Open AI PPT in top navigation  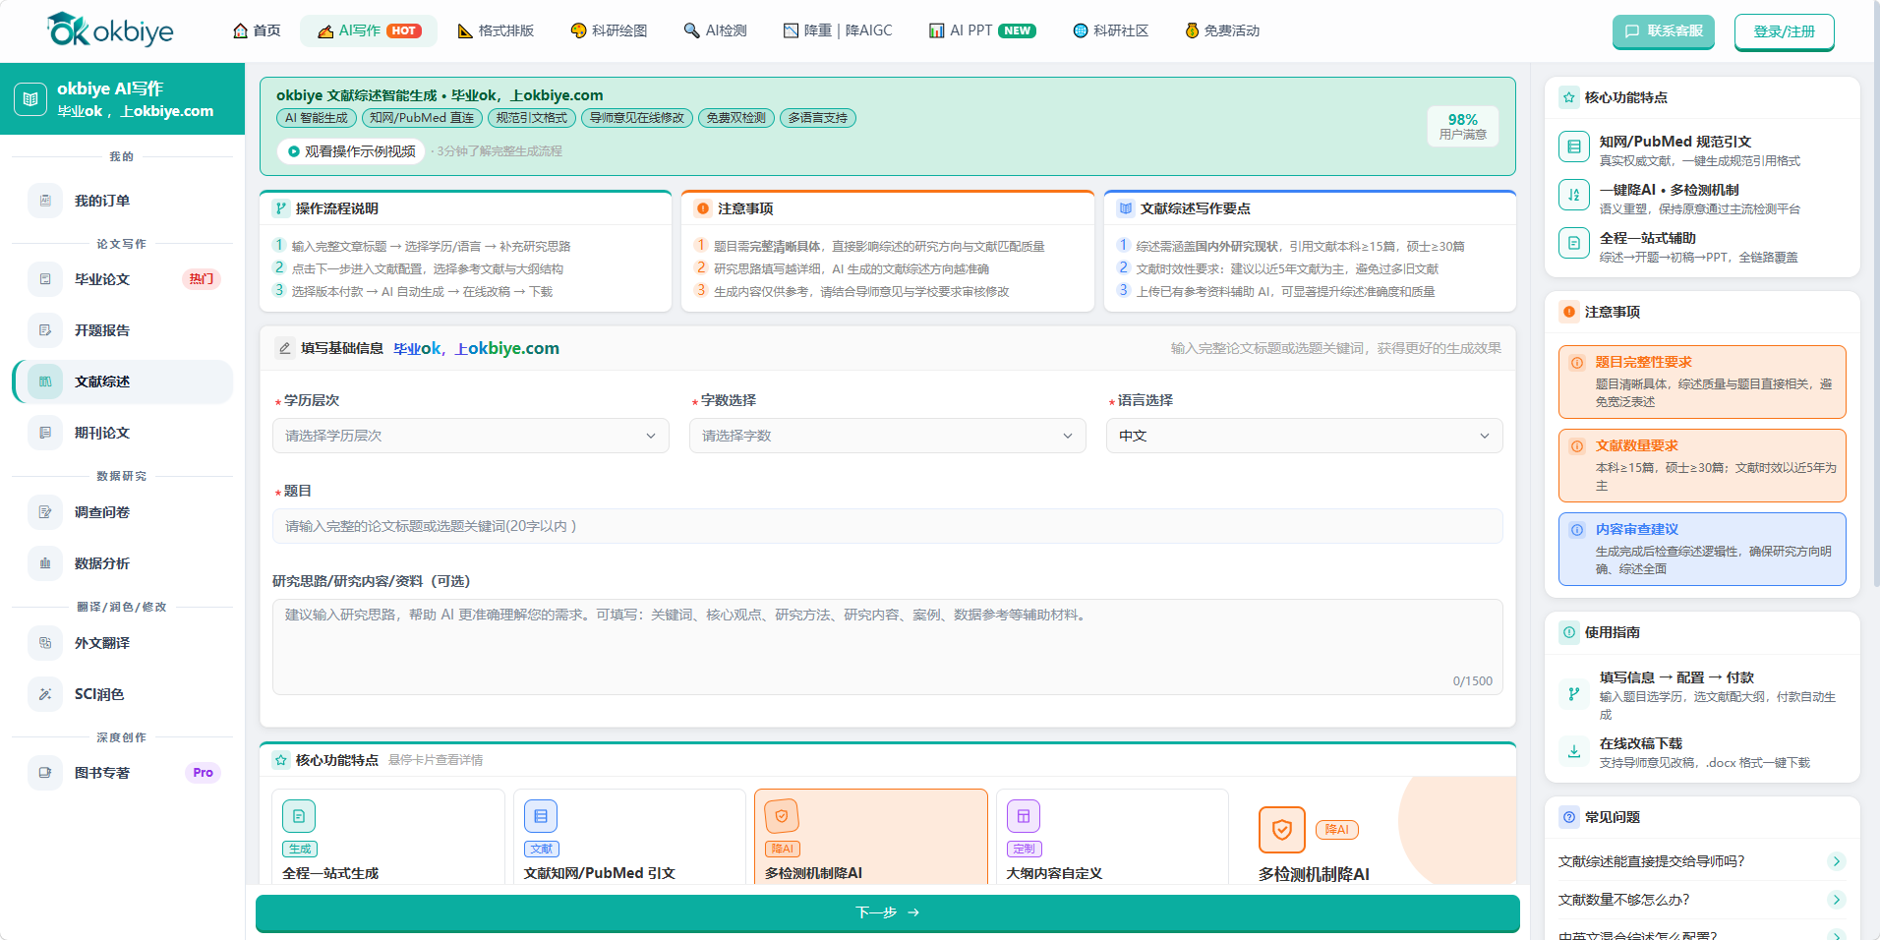pos(982,30)
